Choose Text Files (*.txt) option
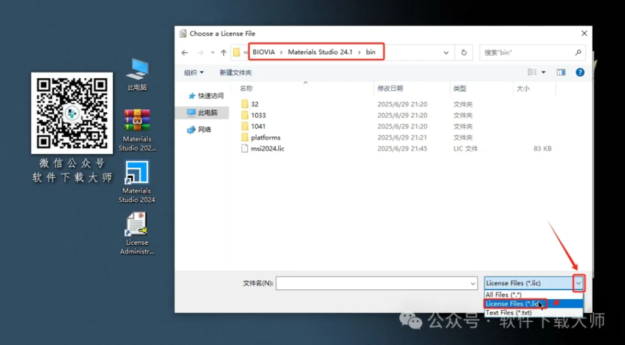The image size is (625, 345). tap(508, 313)
